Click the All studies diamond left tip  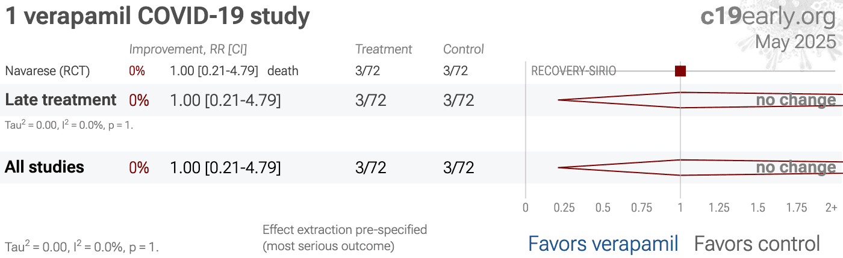[559, 167]
